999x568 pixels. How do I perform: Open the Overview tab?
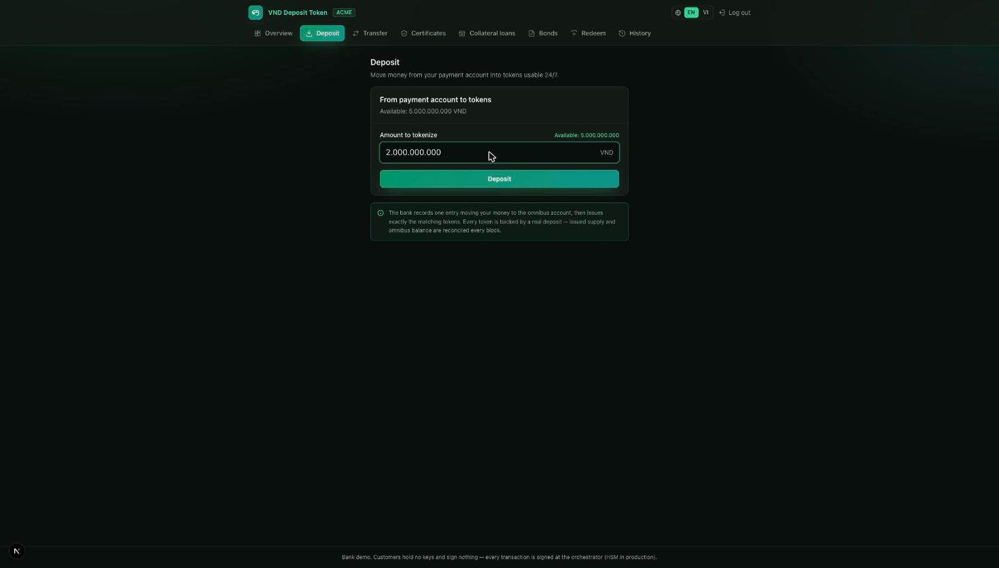click(273, 33)
